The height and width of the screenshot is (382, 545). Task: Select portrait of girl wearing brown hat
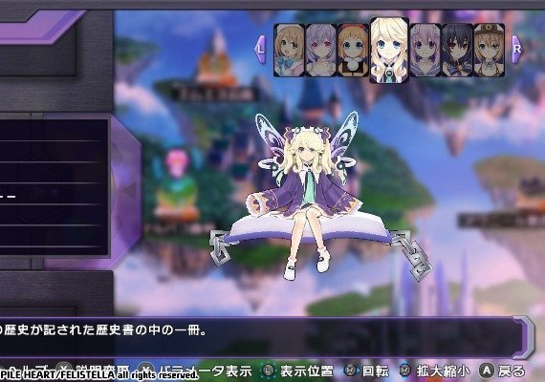[x=489, y=50]
